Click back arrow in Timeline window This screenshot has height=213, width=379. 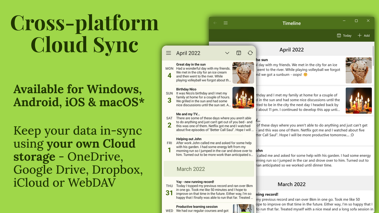click(x=215, y=23)
